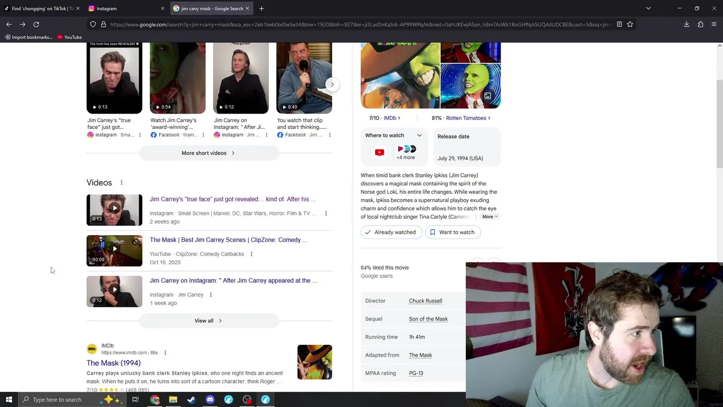Open Chrome from the taskbar
This screenshot has width=723, height=407.
pyautogui.click(x=155, y=400)
